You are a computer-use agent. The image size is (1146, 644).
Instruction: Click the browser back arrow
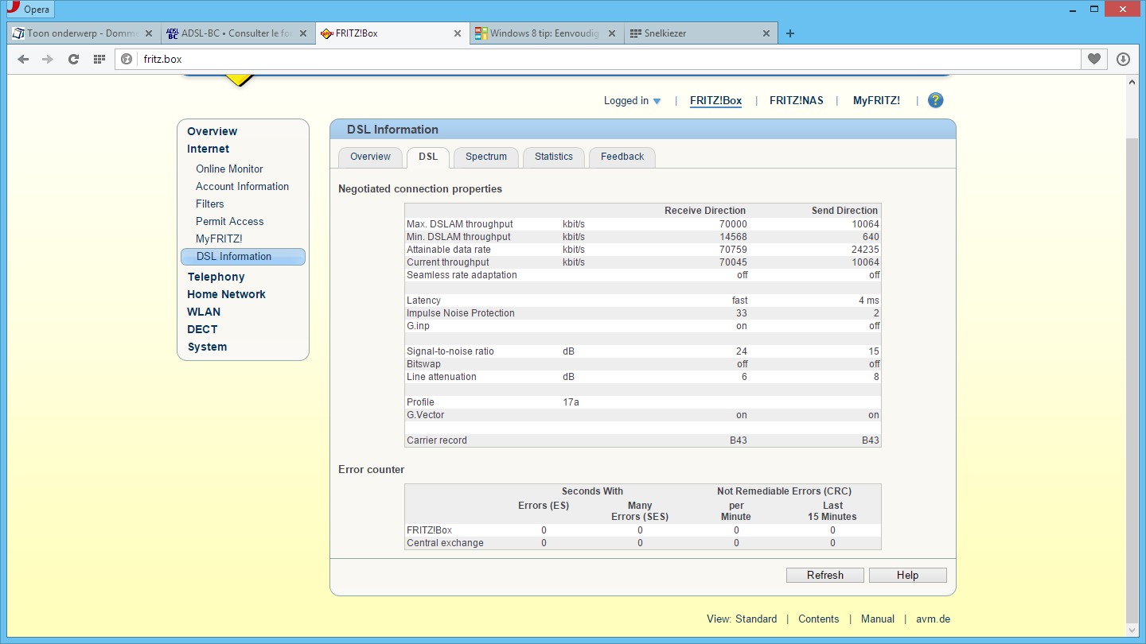(x=23, y=59)
